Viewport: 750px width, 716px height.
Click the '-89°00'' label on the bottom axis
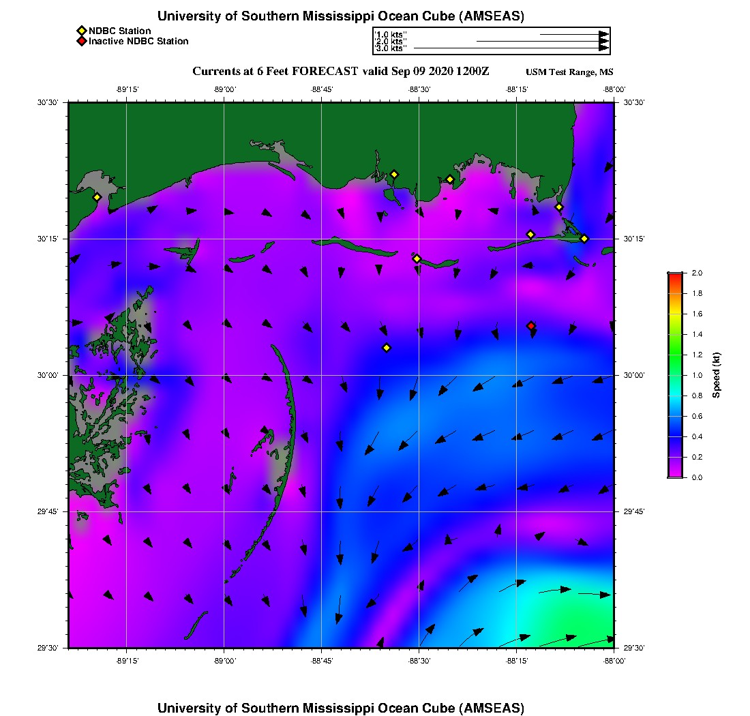tap(225, 661)
